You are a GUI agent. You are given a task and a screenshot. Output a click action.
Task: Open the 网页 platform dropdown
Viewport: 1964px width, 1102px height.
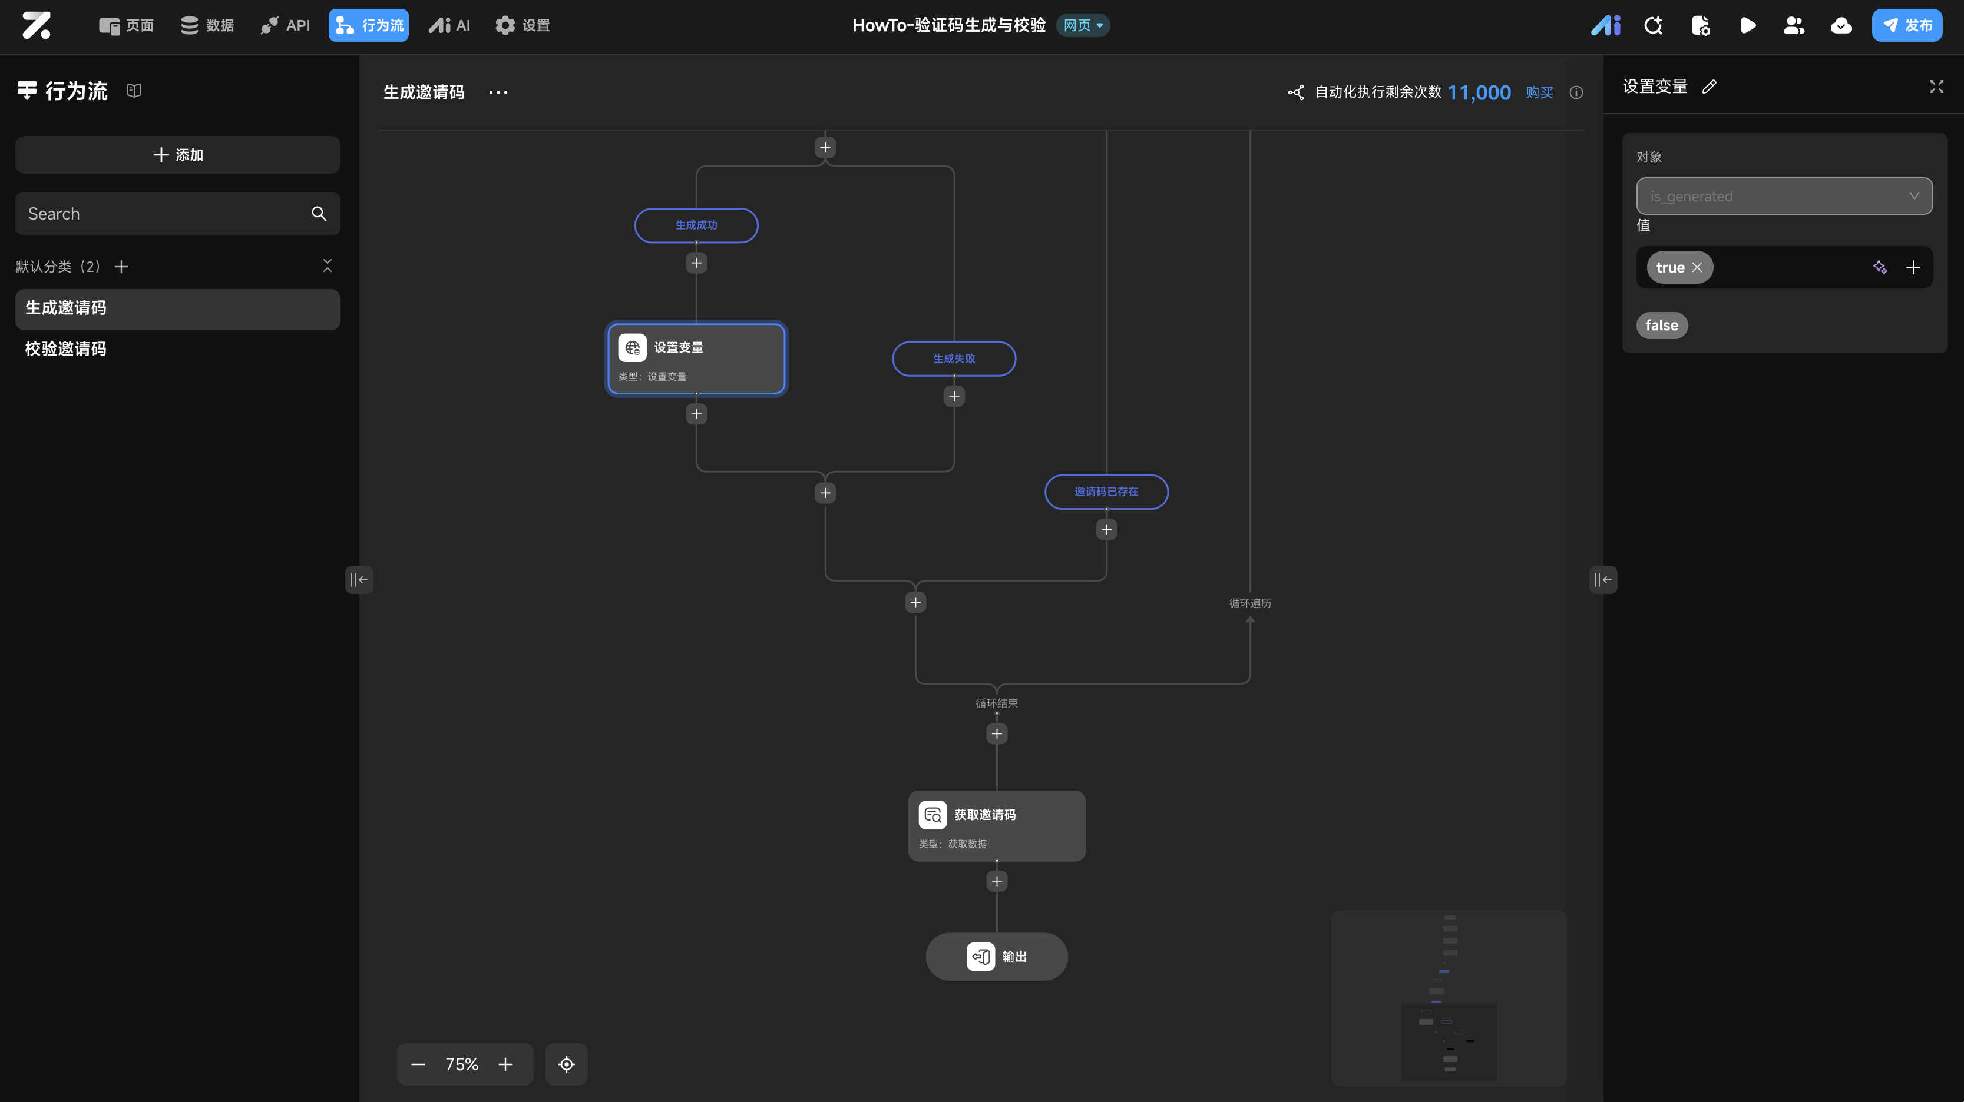(1083, 26)
